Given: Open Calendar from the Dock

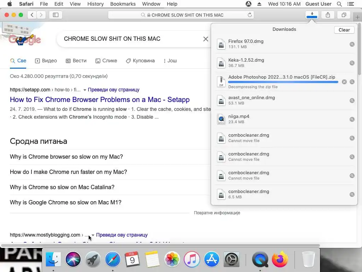Looking at the screenshot, I should pyautogui.click(x=132, y=259).
